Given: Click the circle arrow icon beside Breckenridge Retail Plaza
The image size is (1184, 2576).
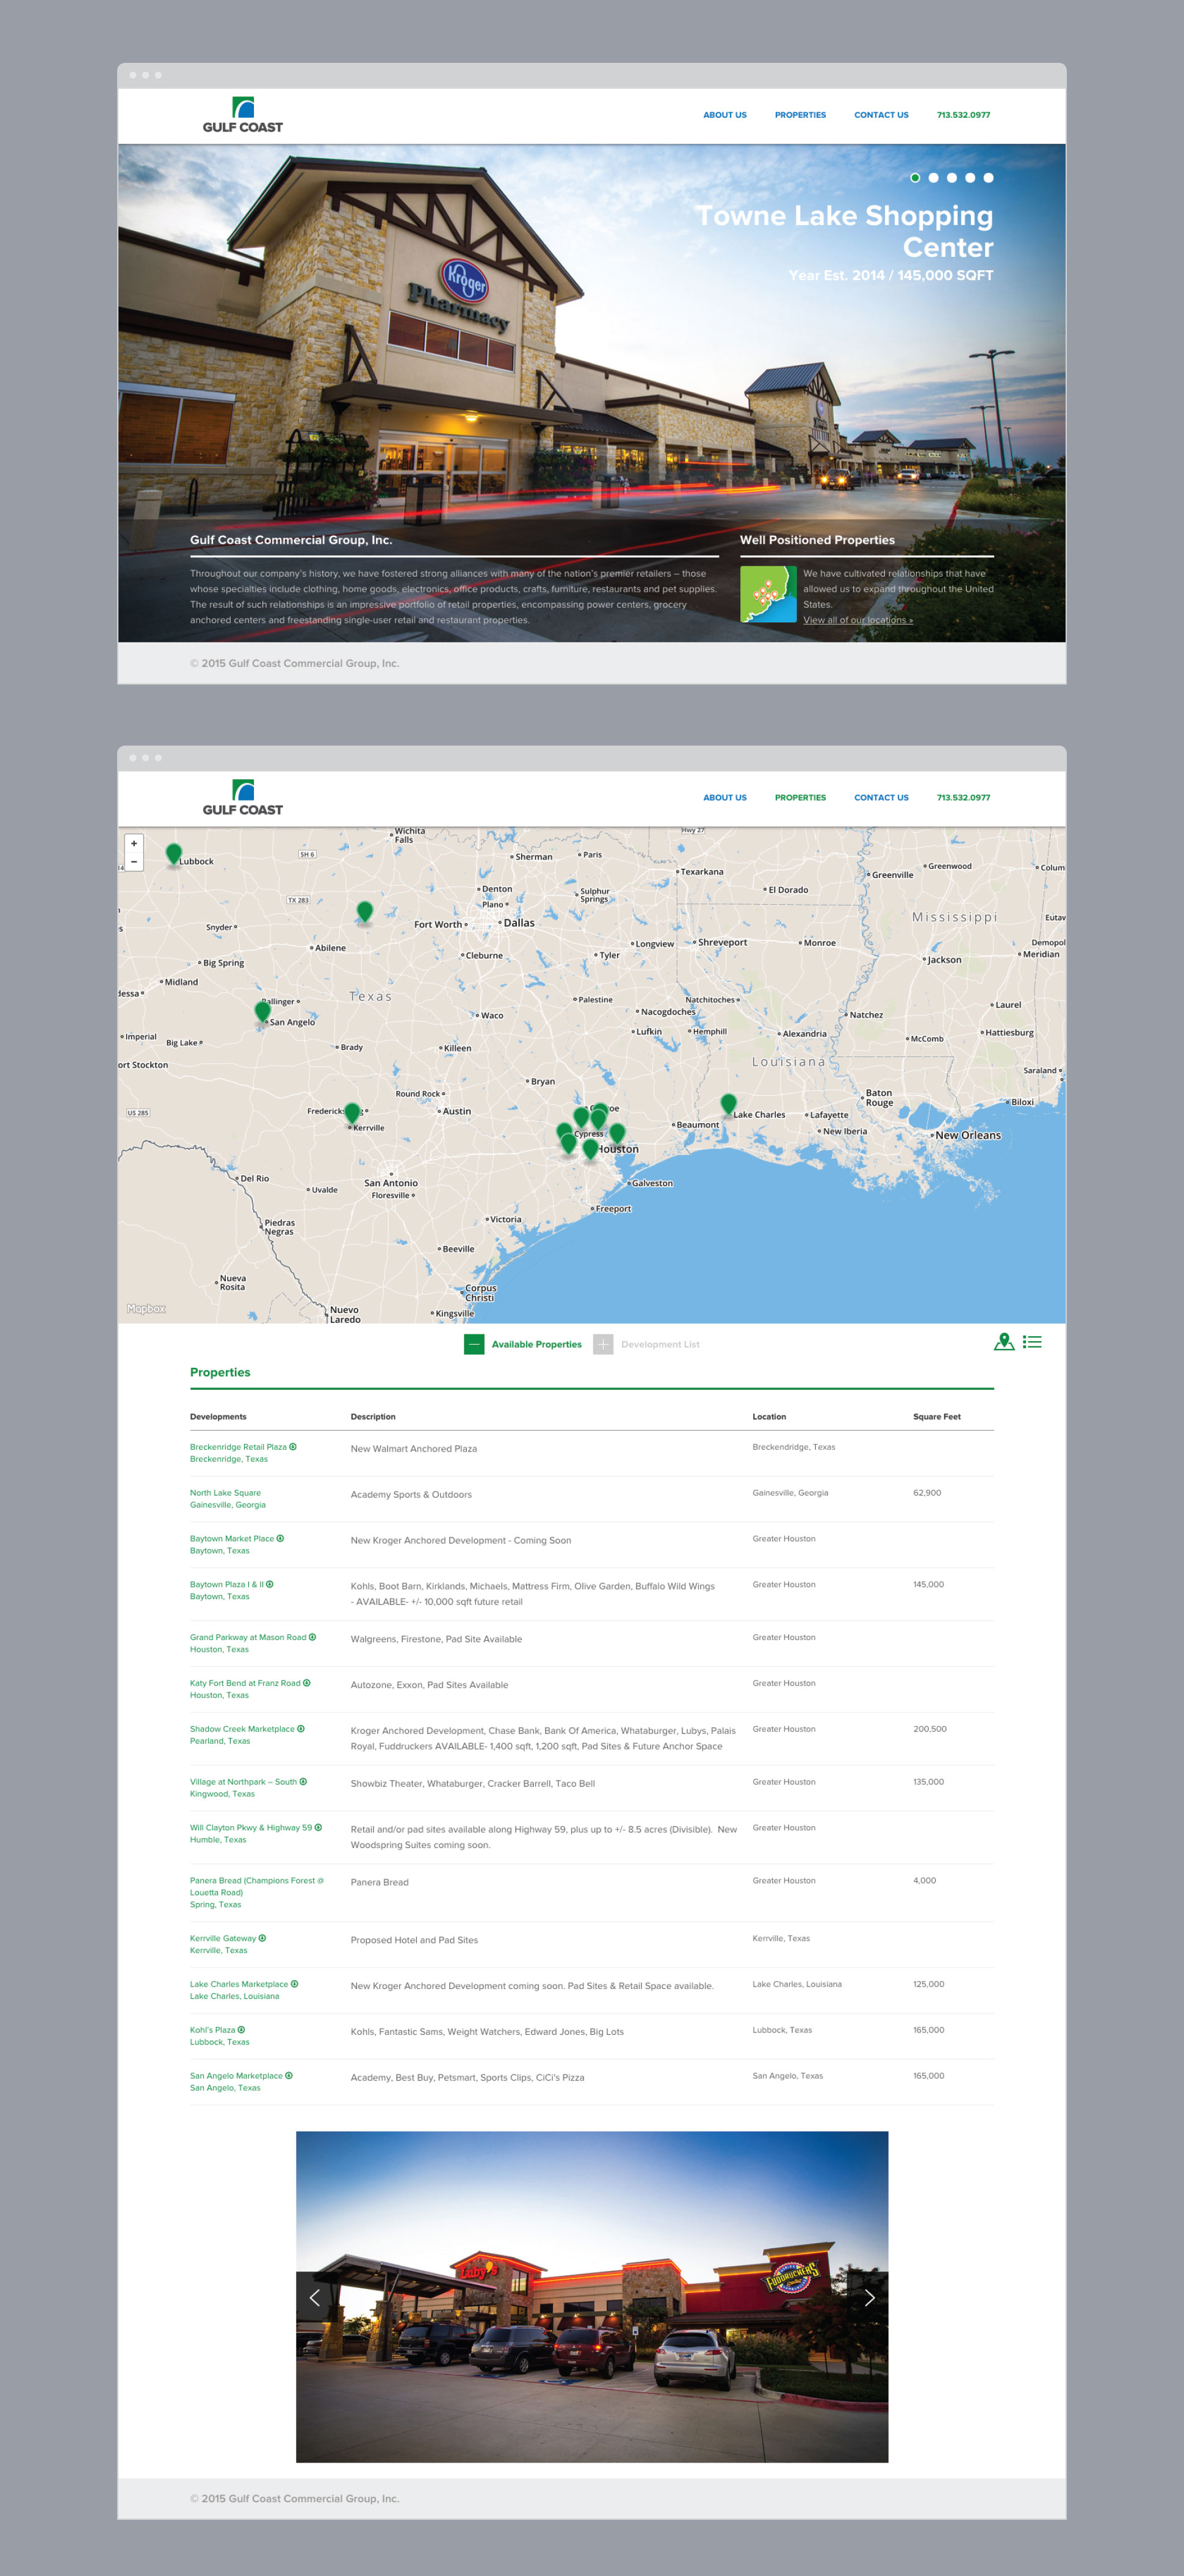Looking at the screenshot, I should [x=293, y=1446].
